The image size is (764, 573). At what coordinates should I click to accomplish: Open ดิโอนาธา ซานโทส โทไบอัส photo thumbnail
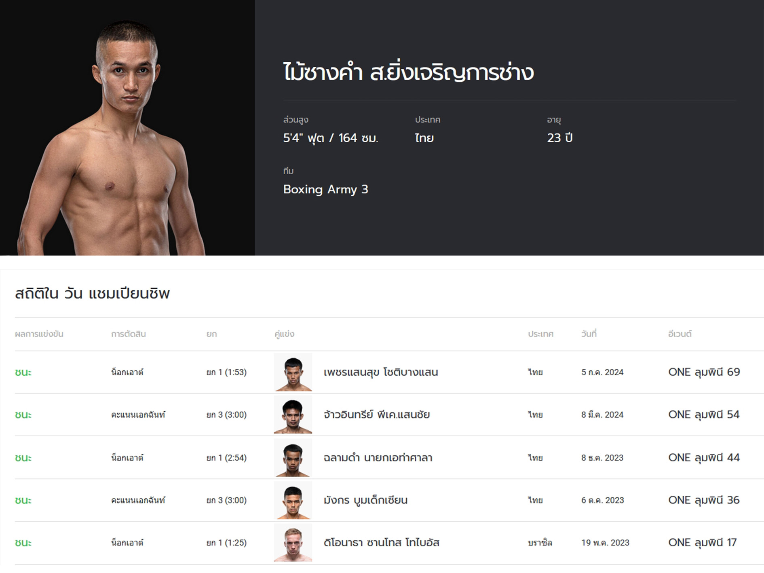pos(293,543)
